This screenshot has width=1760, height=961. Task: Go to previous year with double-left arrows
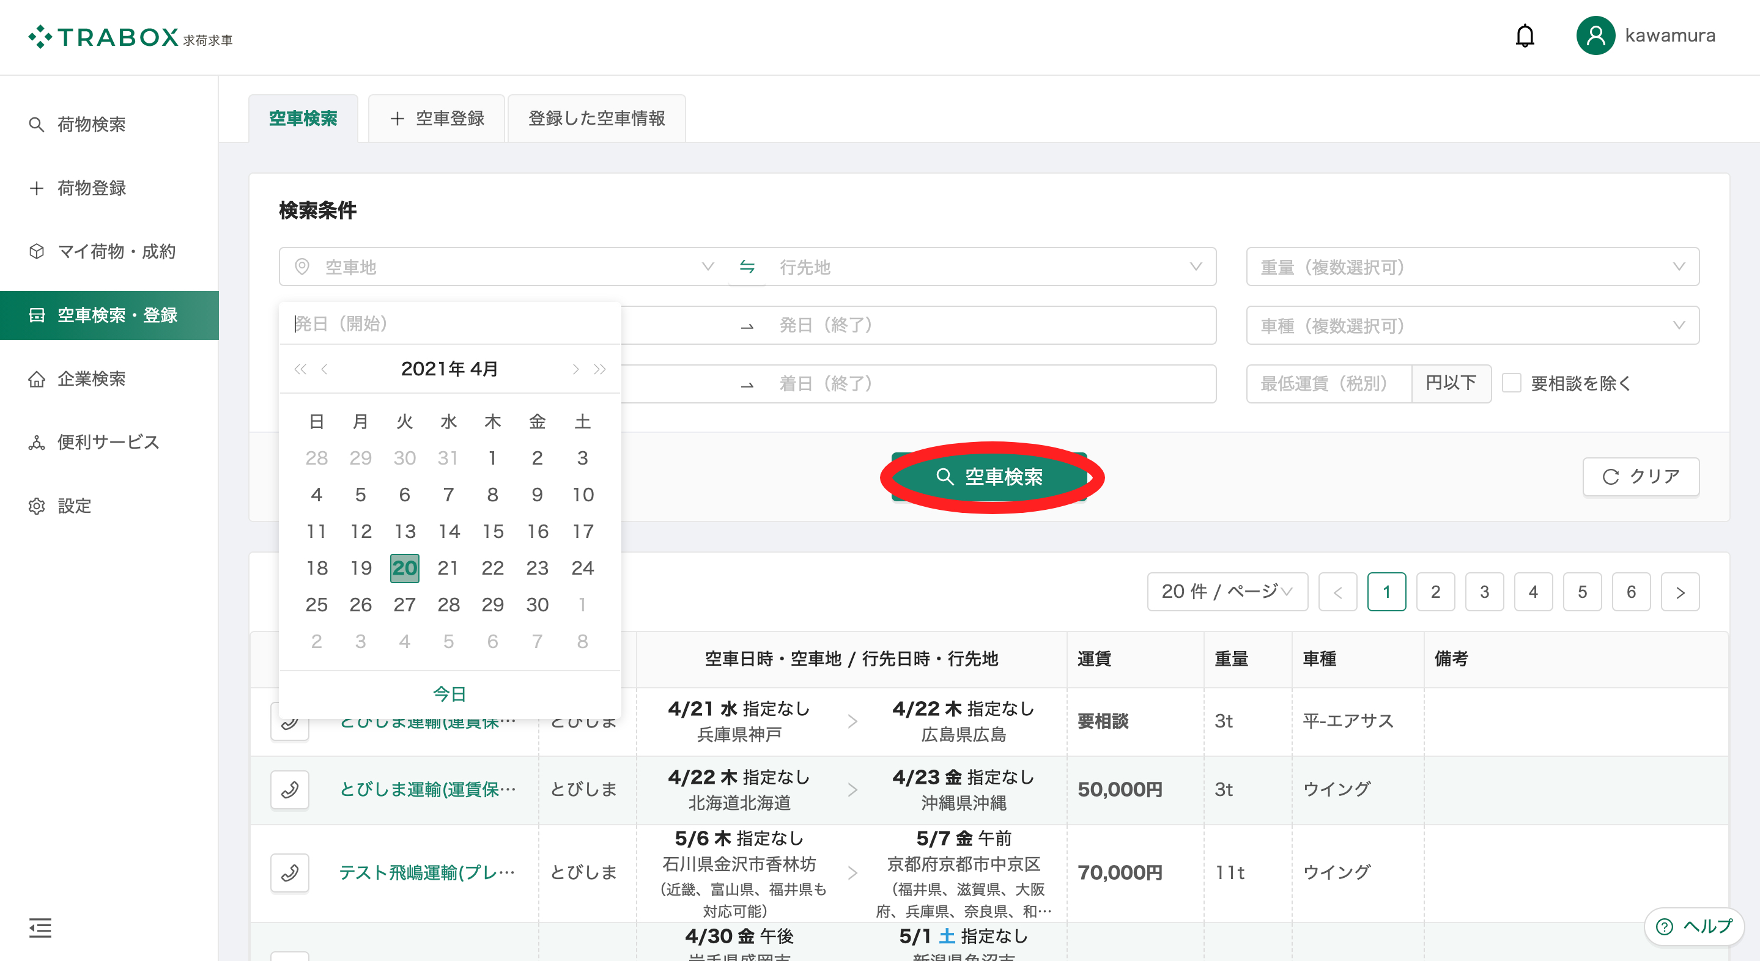[x=300, y=369]
